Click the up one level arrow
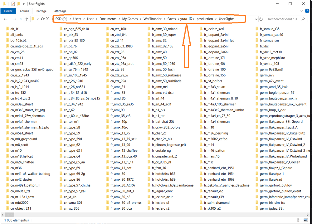This screenshot has height=224, width=312. [x=27, y=19]
